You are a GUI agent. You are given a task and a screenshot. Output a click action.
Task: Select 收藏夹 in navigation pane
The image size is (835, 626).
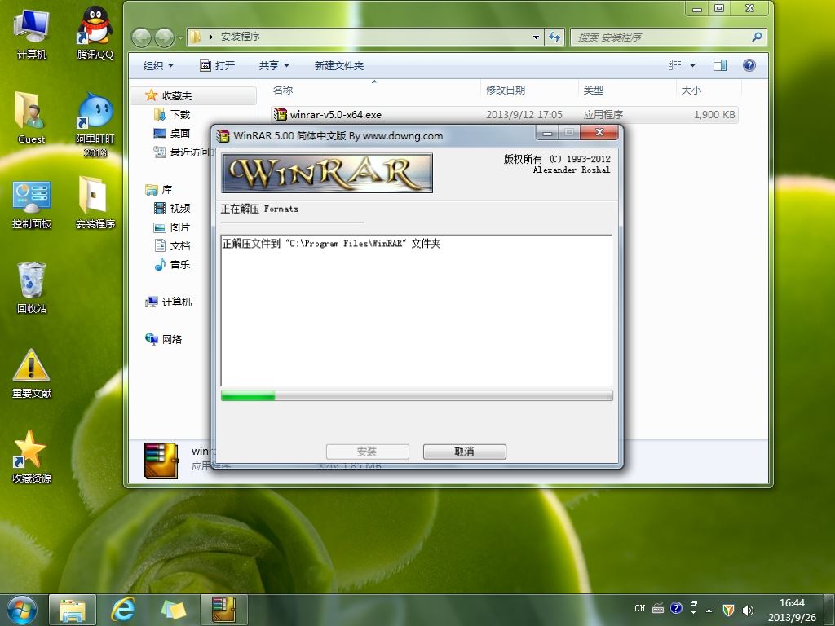pyautogui.click(x=176, y=96)
